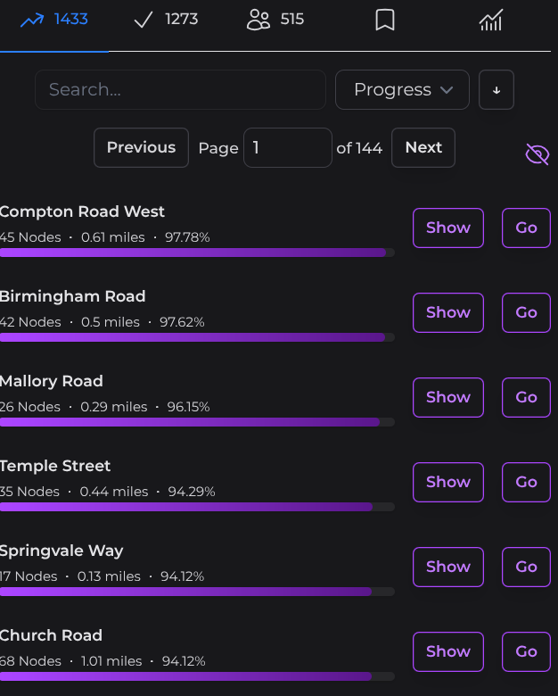The width and height of the screenshot is (558, 696).
Task: Go to Birmingham Road
Action: 526,312
